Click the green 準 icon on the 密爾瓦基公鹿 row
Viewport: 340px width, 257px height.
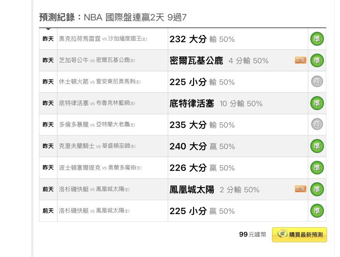[x=317, y=60]
